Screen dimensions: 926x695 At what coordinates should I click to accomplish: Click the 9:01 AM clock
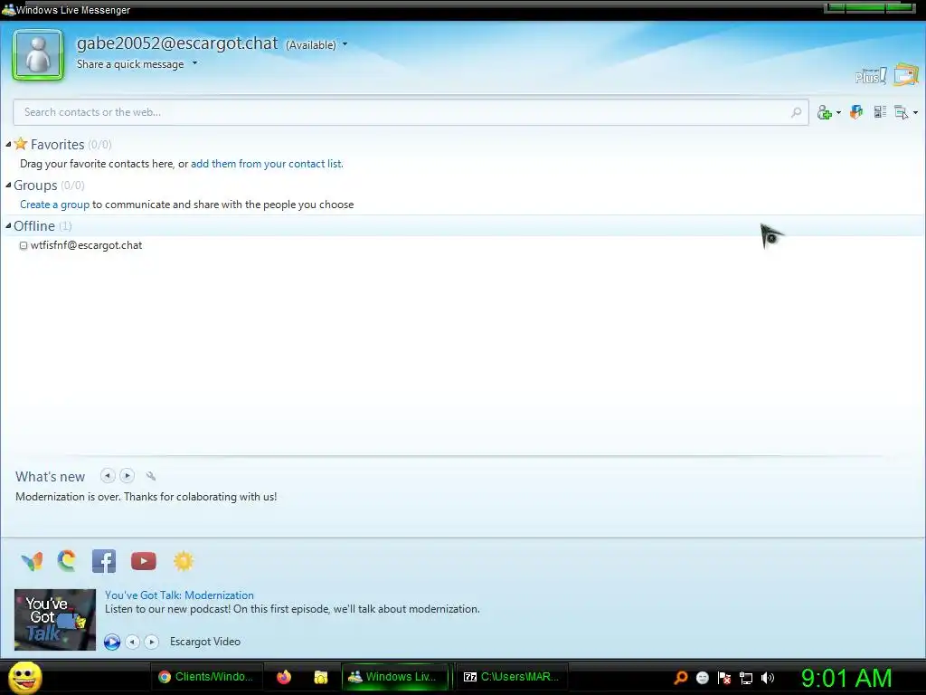click(x=846, y=678)
